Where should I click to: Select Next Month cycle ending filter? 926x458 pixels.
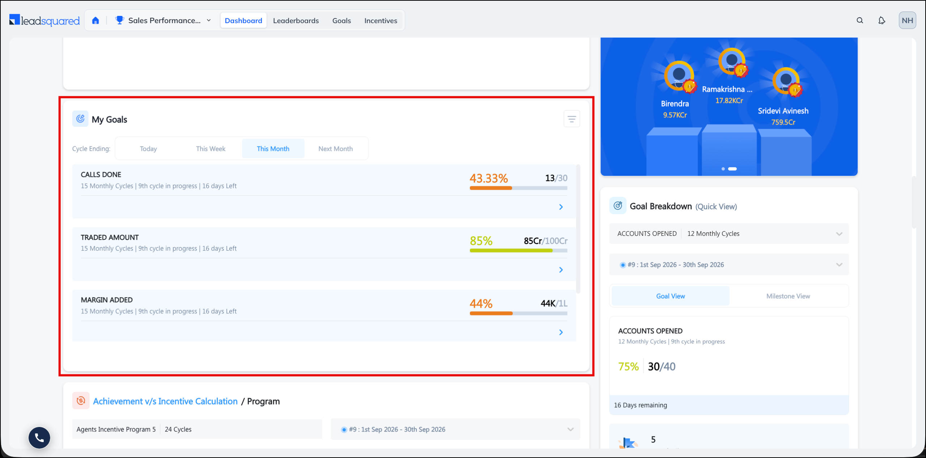click(335, 149)
